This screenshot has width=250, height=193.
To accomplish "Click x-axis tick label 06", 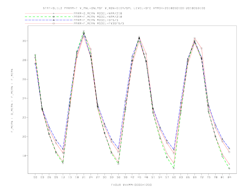I will click(49, 177).
